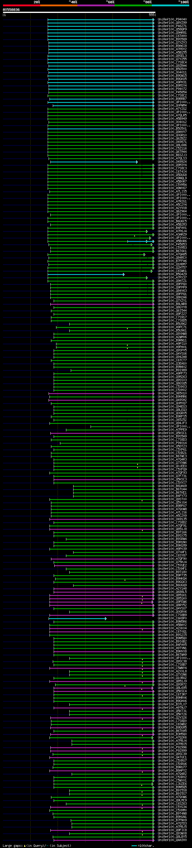
Task: Click the UniRef100_Q4A3V0 hit label
Action: tap(172, 840)
